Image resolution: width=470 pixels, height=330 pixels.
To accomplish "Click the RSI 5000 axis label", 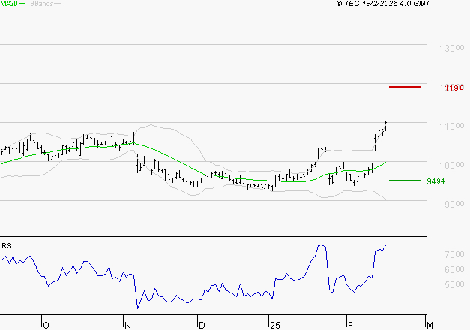I will (454, 284).
